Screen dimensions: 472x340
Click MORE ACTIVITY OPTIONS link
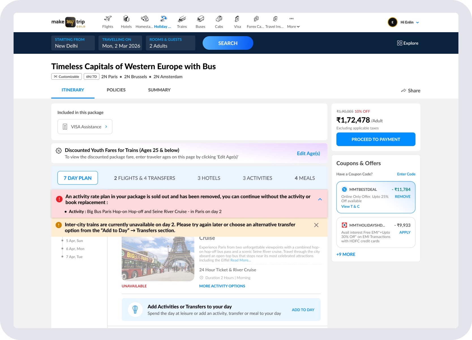coord(222,286)
